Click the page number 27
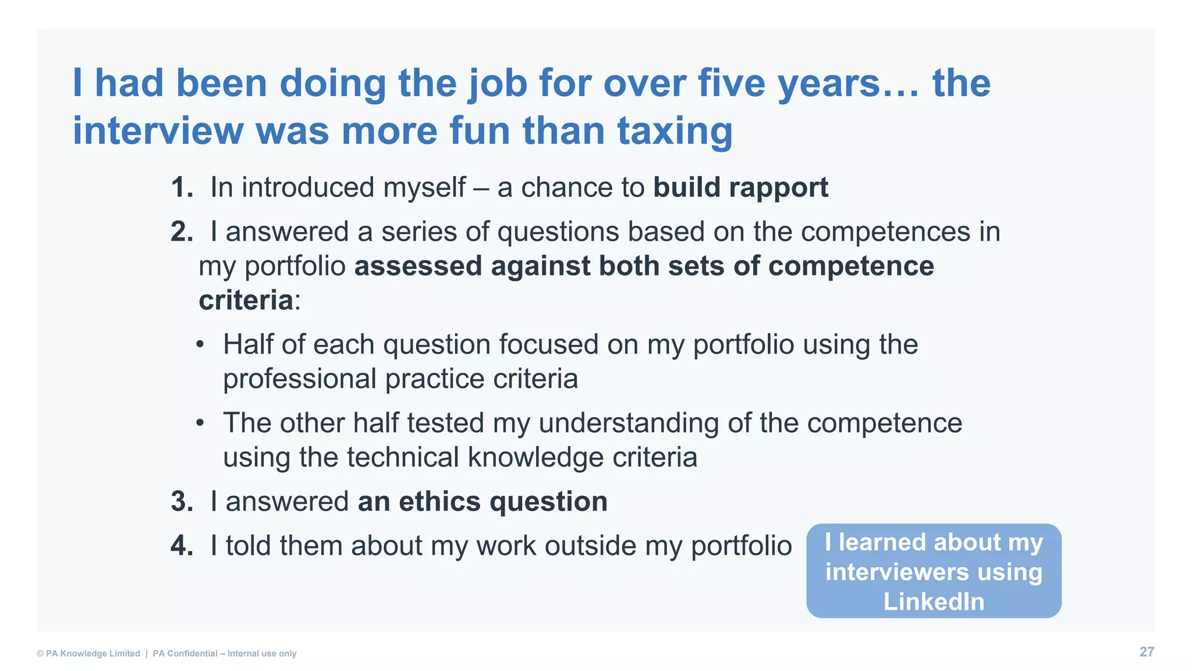Screen dimensions: 1192x671 (1147, 652)
